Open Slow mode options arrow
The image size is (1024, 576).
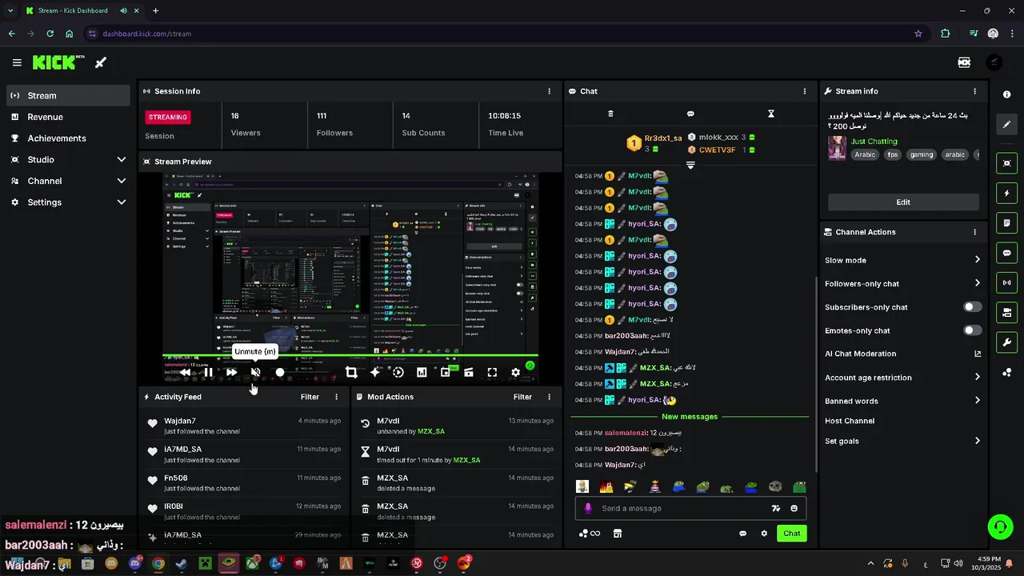(978, 260)
